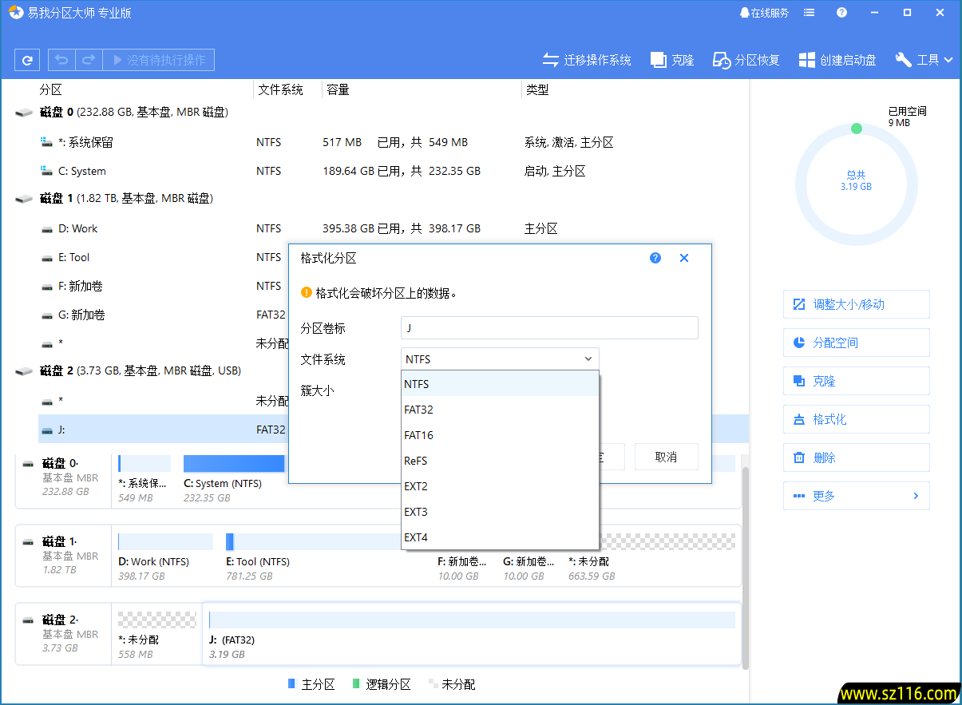Screen dimensions: 962x705
Task: Launch 克隆 clone from the toolbar
Action: tap(671, 59)
